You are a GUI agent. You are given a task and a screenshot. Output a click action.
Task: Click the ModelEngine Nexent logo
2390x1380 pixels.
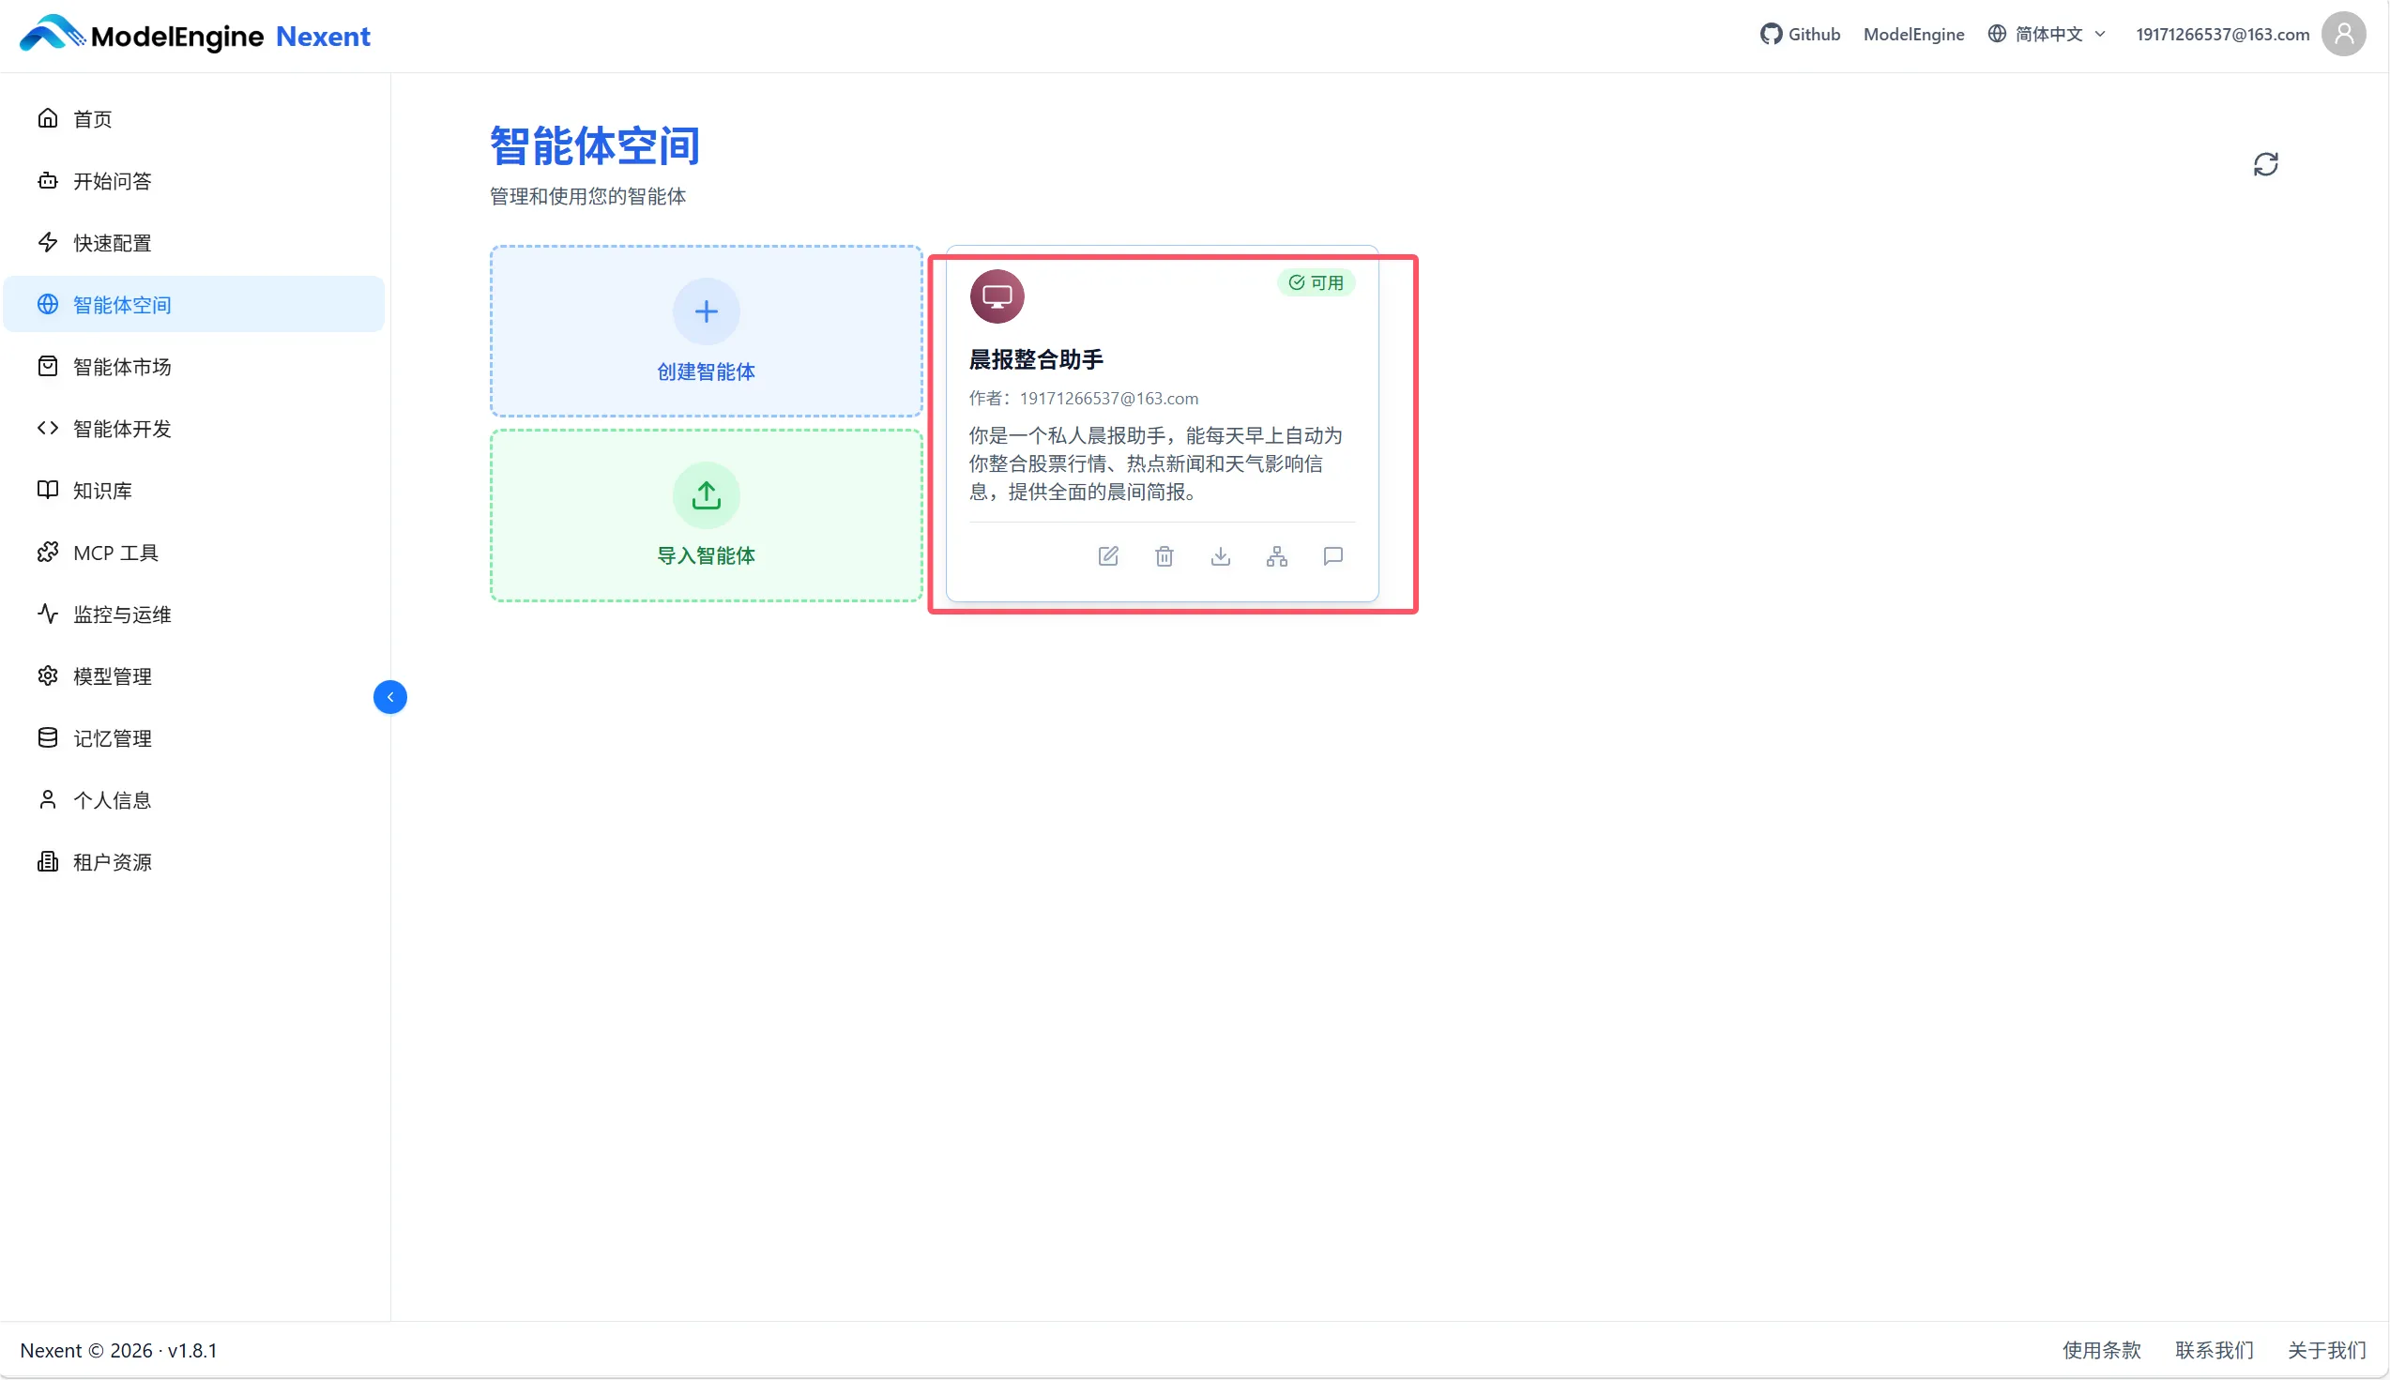pos(194,35)
